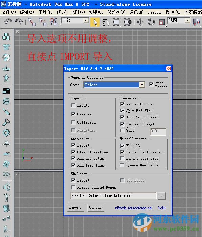Enable the Collision import checkbox
Image resolution: width=202 pixels, height=237 pixels.
pyautogui.click(x=73, y=122)
